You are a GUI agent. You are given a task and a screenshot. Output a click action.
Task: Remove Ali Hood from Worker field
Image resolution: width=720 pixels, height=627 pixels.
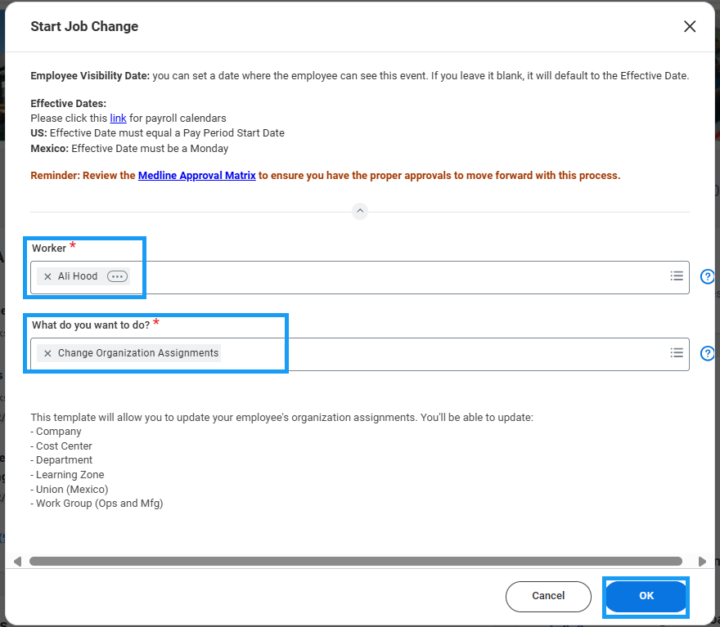(x=47, y=277)
